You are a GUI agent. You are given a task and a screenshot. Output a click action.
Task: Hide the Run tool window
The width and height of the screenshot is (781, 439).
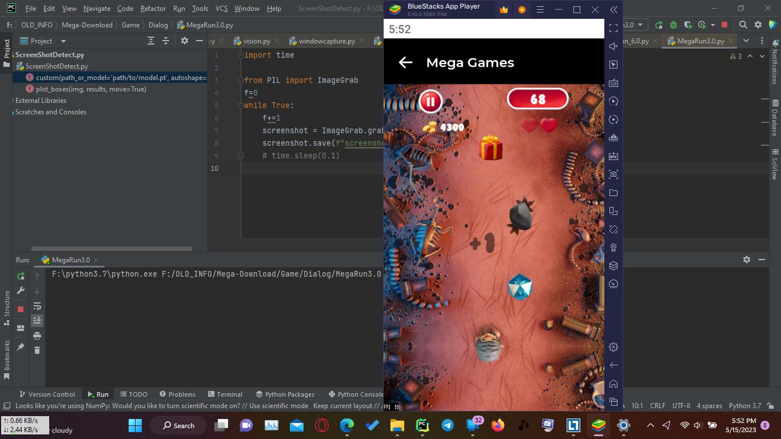(762, 260)
